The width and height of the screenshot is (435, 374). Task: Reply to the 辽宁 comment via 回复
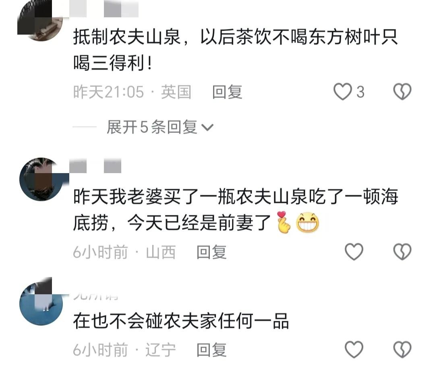point(212,349)
